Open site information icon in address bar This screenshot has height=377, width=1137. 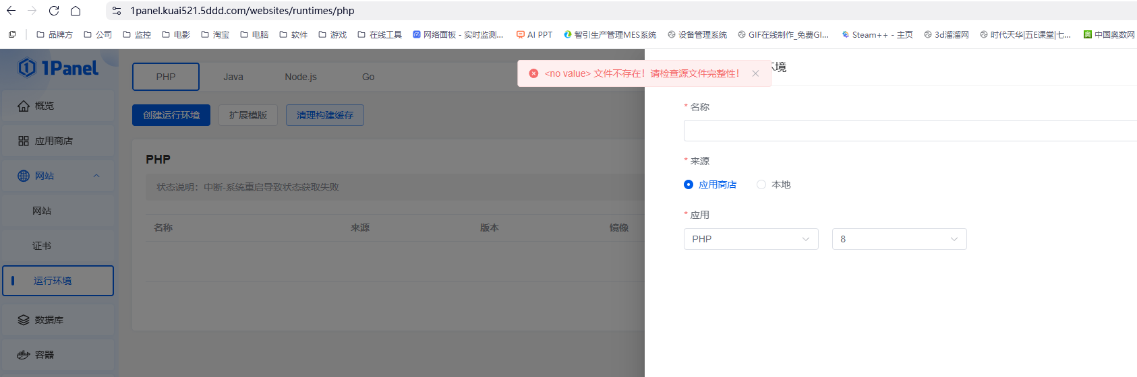(x=117, y=11)
